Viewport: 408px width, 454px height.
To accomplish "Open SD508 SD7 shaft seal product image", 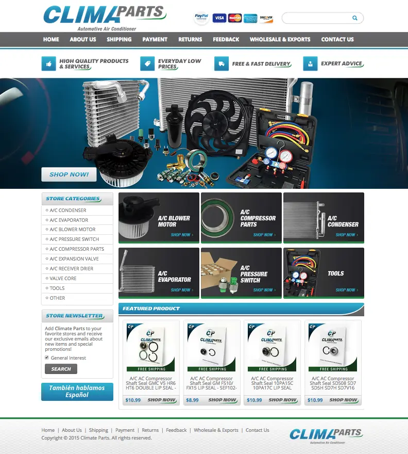I will [x=332, y=347].
